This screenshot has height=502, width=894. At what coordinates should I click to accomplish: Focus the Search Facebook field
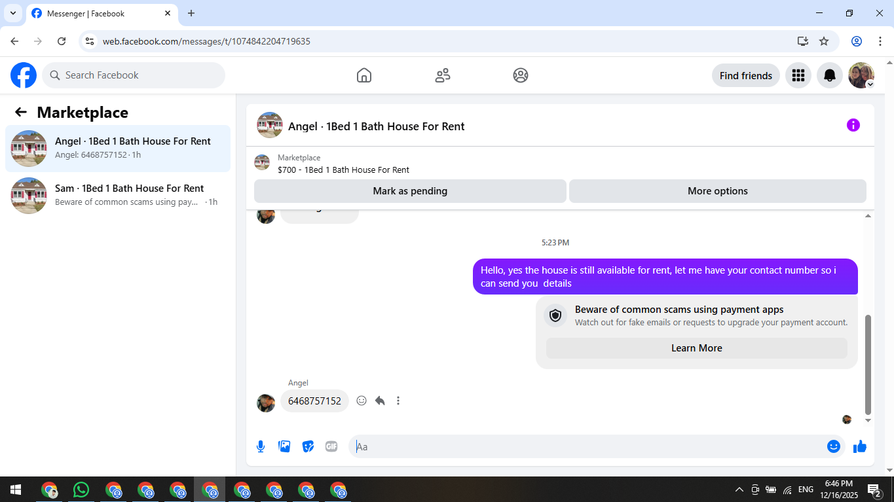click(x=134, y=75)
